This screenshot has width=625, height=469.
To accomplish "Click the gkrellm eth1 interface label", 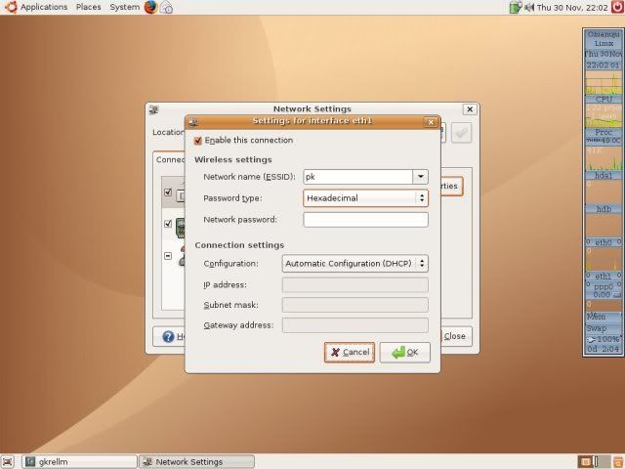I will coord(604,276).
